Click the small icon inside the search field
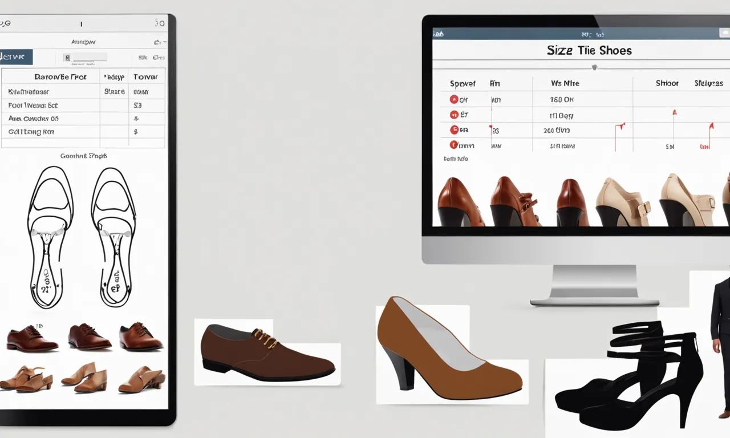 [x=67, y=57]
